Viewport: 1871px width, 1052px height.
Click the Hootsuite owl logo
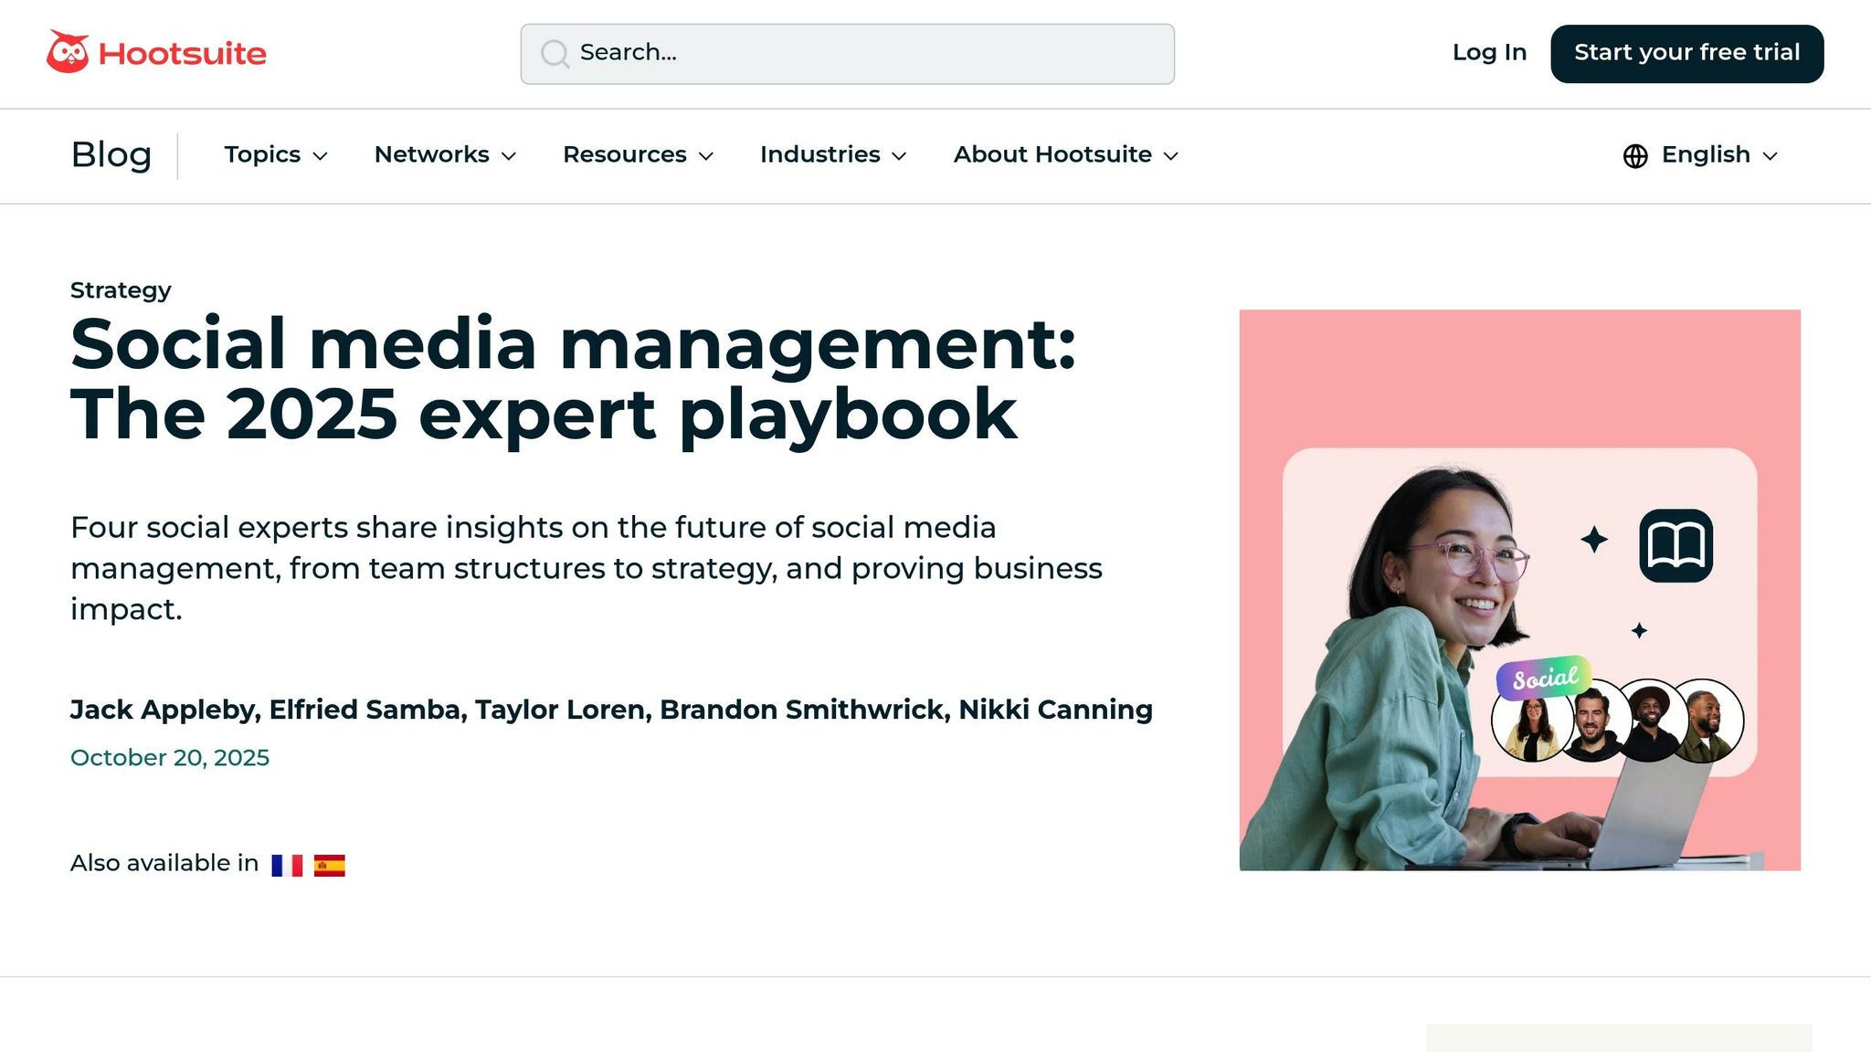coord(69,51)
